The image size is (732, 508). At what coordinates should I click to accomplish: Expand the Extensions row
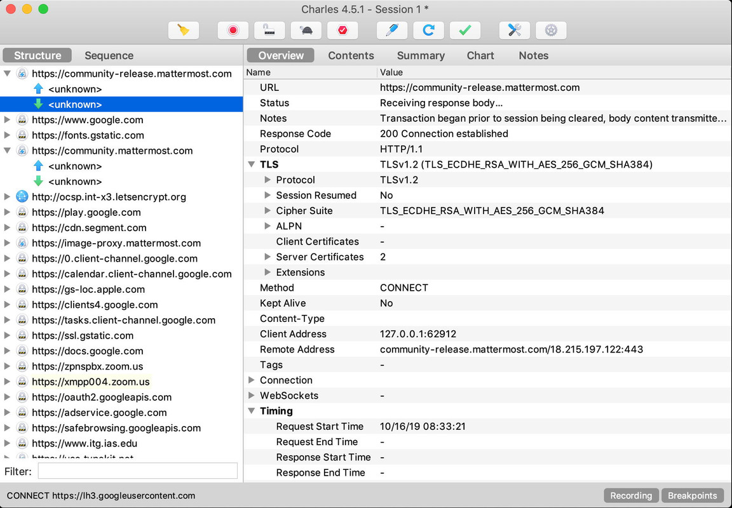click(268, 272)
